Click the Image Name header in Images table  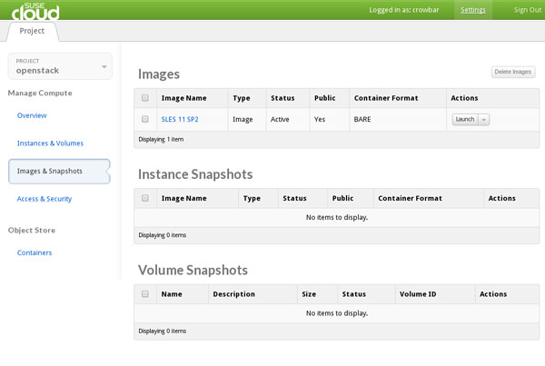(183, 98)
